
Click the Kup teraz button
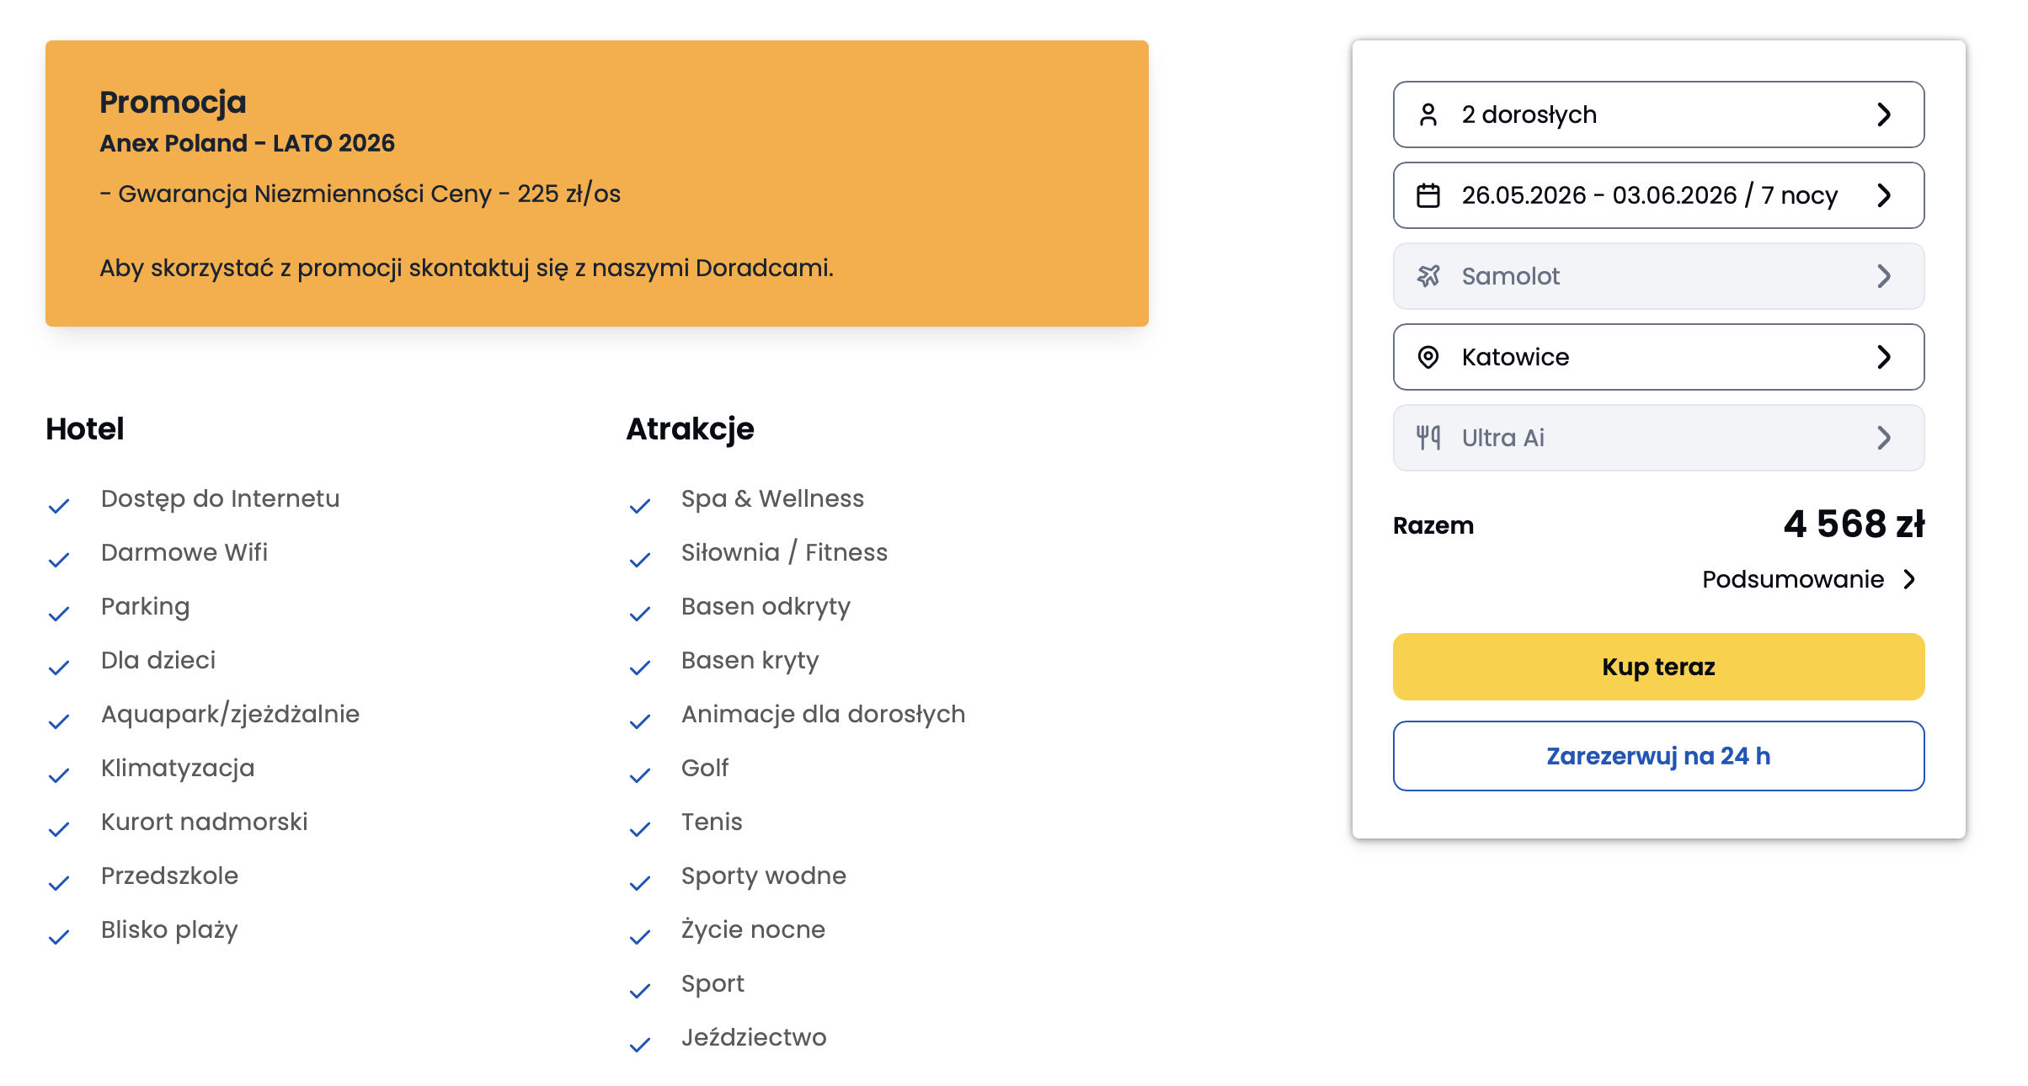(1658, 667)
